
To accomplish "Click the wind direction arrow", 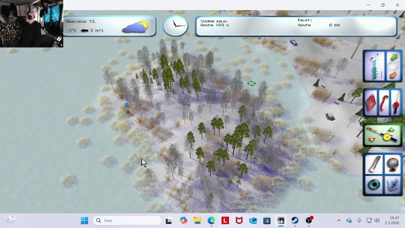I will 84,30.
